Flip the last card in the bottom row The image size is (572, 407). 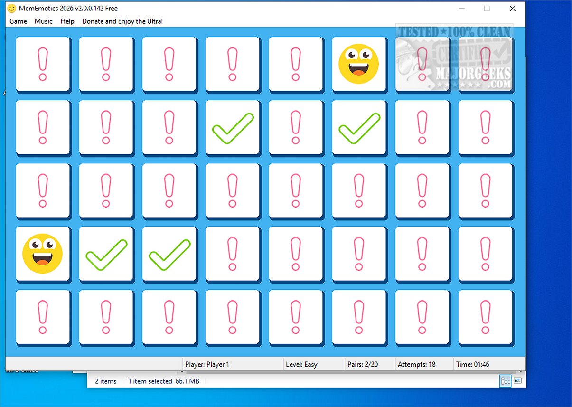pyautogui.click(x=486, y=317)
